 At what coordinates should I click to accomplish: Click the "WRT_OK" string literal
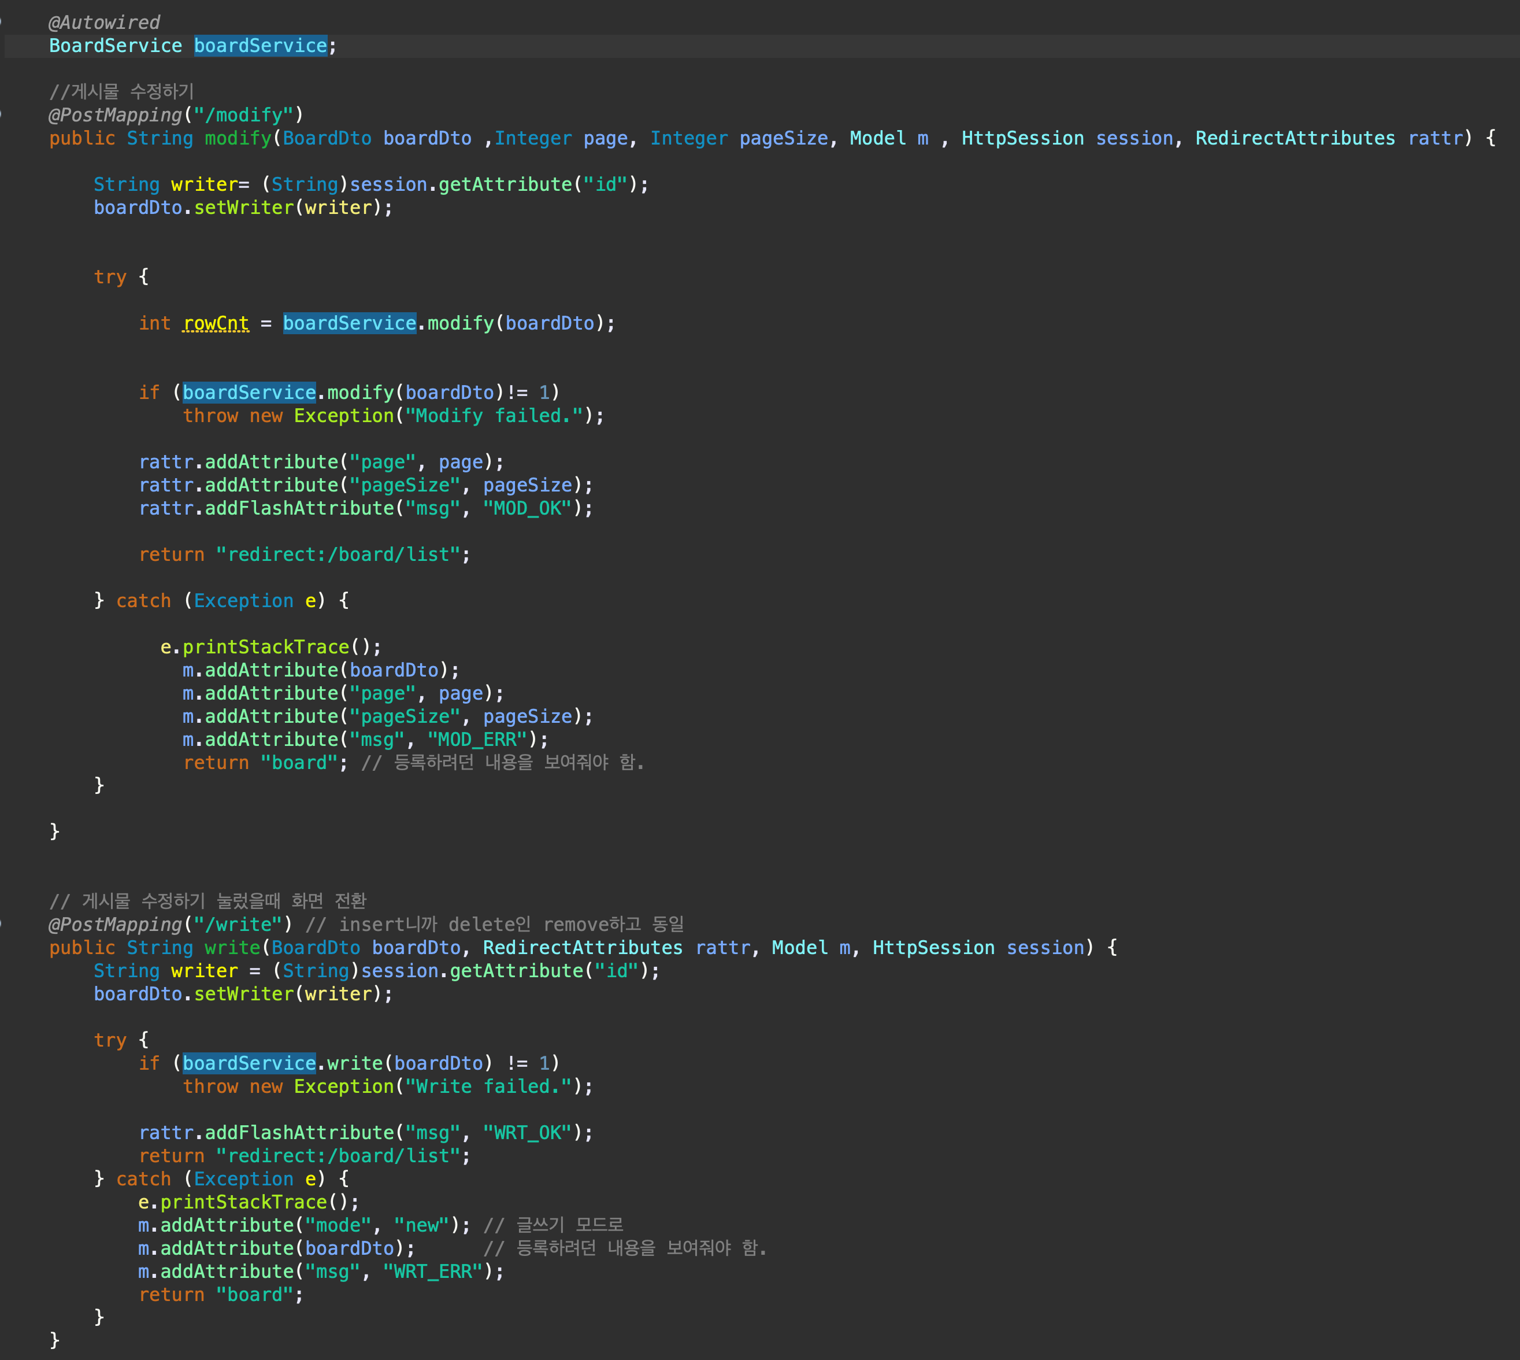pyautogui.click(x=527, y=1133)
